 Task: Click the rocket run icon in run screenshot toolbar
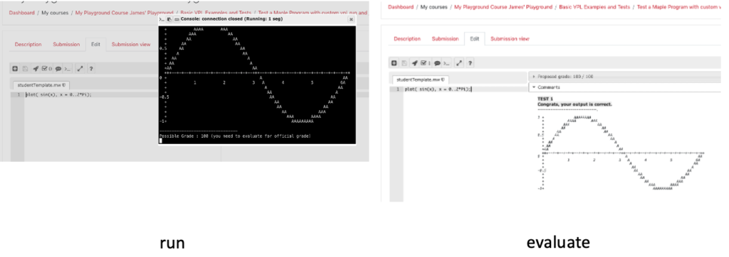(x=36, y=69)
